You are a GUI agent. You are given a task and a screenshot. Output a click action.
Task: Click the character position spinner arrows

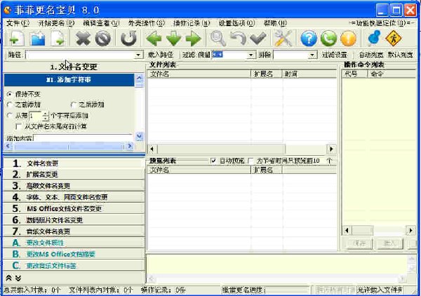[x=46, y=116]
